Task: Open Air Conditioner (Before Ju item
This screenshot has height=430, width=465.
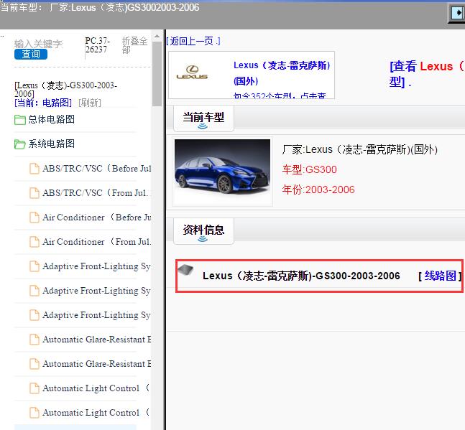Action: pyautogui.click(x=97, y=218)
